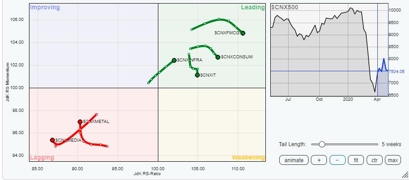Select the red $CNXMEDIA data point
This screenshot has width=409, height=180.
coord(52,140)
